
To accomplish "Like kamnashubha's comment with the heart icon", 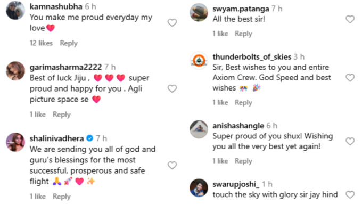I will coord(172,23).
